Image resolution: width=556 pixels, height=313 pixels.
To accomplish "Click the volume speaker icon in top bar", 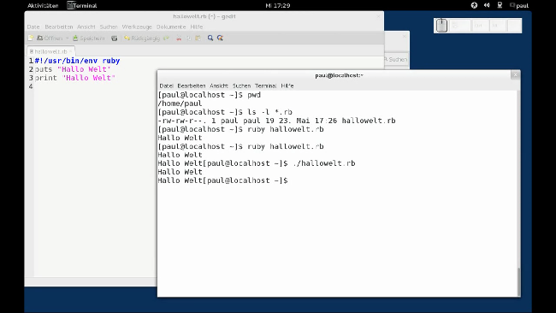I will (487, 5).
